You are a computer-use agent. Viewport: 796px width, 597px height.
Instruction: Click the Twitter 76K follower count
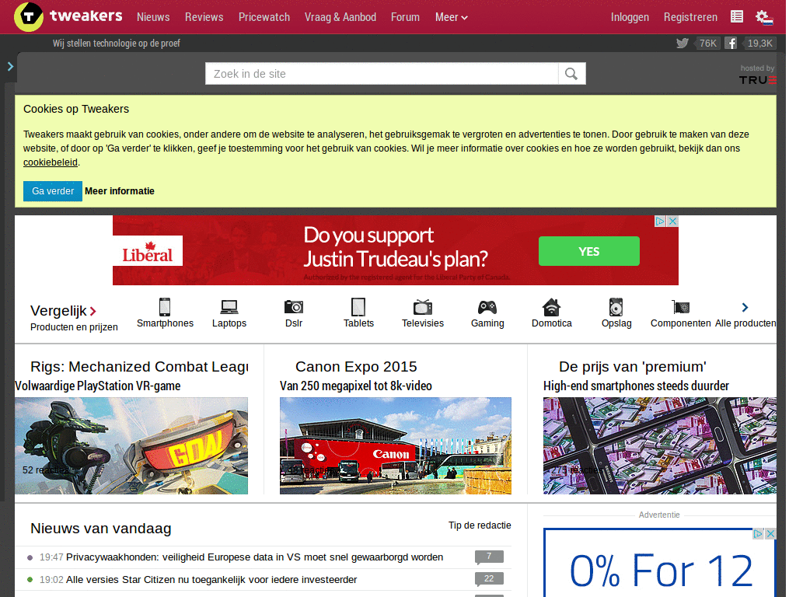707,44
